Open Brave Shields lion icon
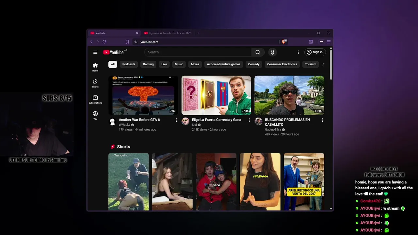Viewport: 418px width, 235px height. pos(284,41)
